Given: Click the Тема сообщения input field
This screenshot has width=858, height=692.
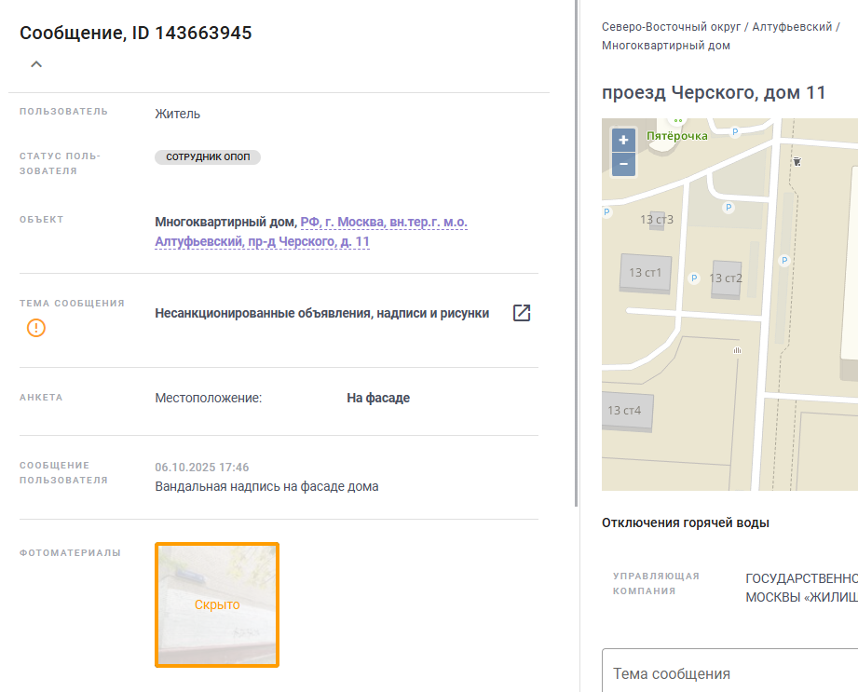Looking at the screenshot, I should click(730, 672).
